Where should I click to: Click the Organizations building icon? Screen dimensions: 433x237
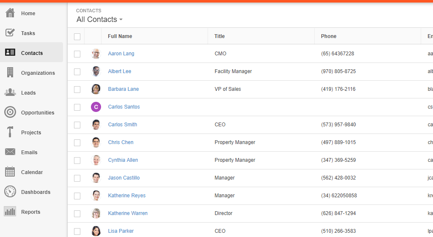pos(10,73)
